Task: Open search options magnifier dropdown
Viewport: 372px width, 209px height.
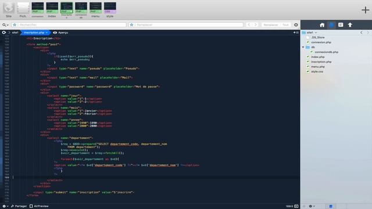Action: 5,24
